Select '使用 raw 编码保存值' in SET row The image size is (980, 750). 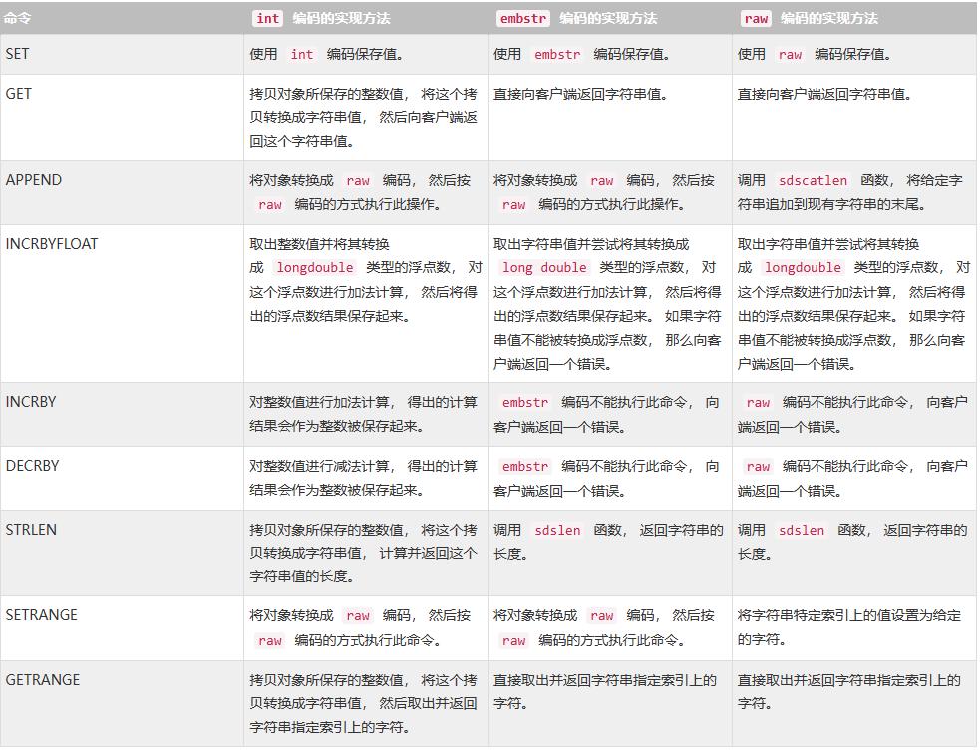(815, 55)
